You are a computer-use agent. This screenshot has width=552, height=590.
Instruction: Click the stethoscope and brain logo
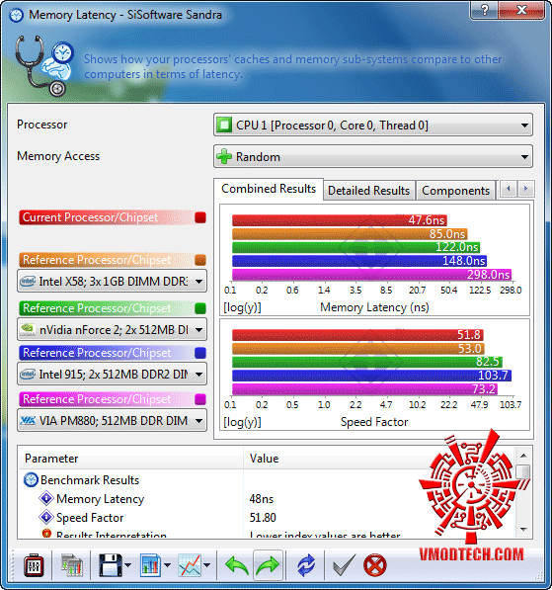pos(44,65)
